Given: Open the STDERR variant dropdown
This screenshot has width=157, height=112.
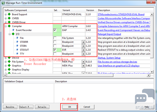Looking at the screenshot, I should pos(83,42).
